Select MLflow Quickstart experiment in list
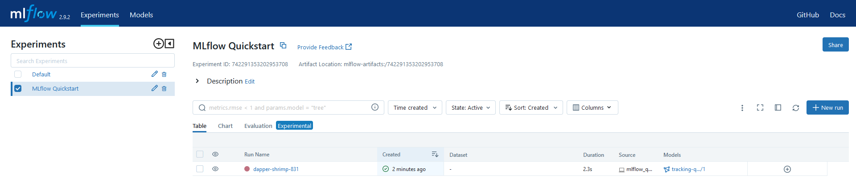This screenshot has height=187, width=856. [x=55, y=88]
